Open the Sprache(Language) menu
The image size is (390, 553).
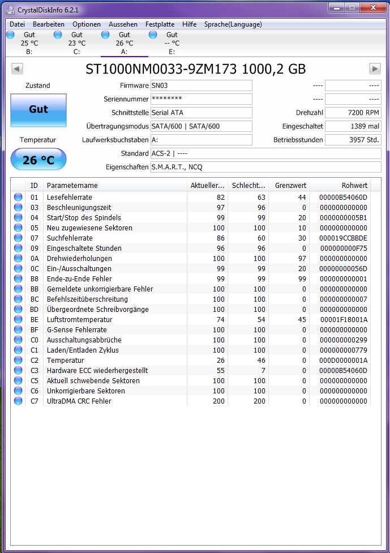click(233, 24)
